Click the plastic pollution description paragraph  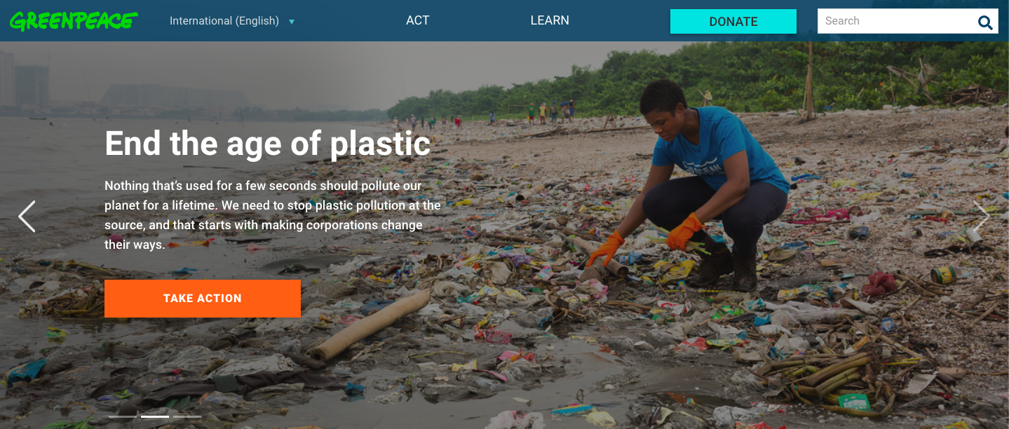pos(273,215)
